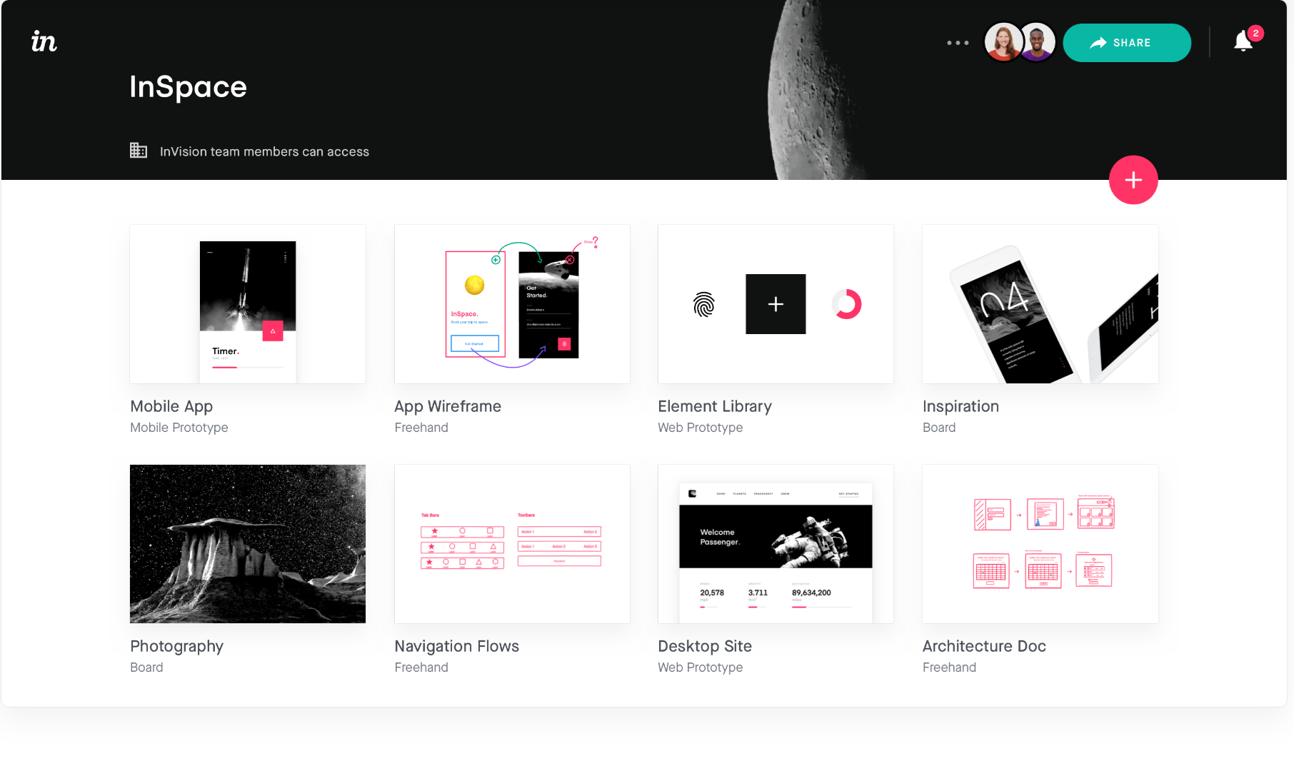Click 'Mobile Prototype' label under Mobile App
This screenshot has height=761, width=1294.
click(179, 428)
